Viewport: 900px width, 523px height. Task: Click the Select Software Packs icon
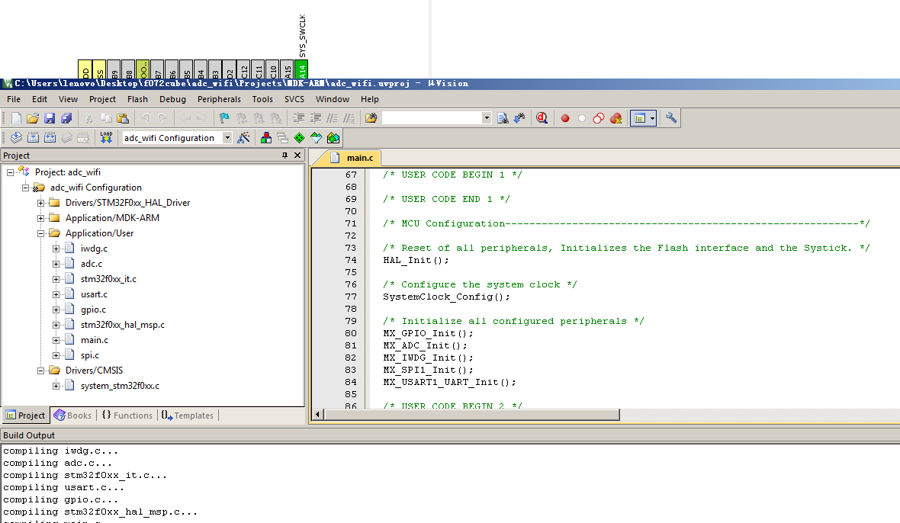[x=317, y=138]
